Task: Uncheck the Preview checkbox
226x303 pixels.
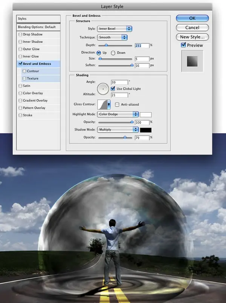Action: tap(183, 45)
